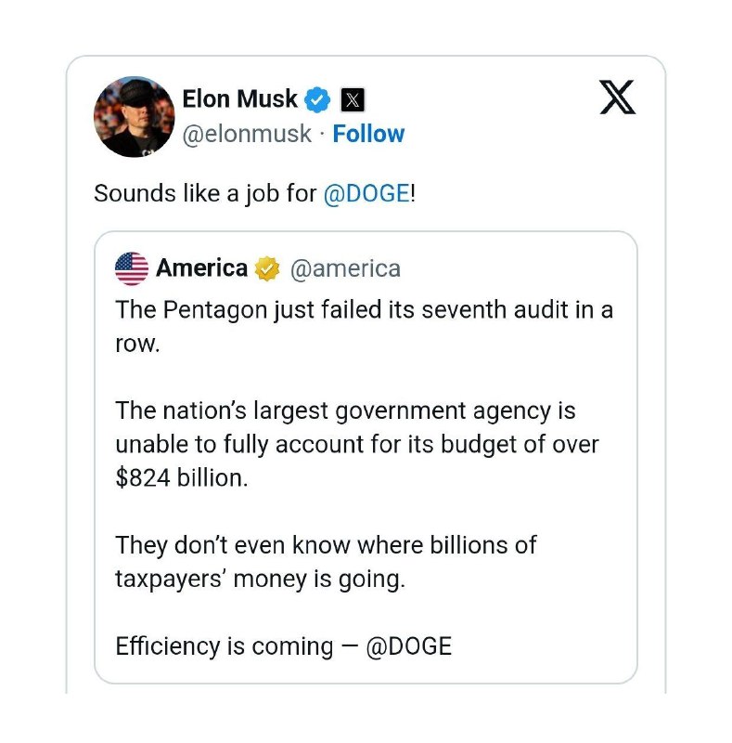This screenshot has height=743, width=732.
Task: Click the blue verified checkmark badge
Action: pyautogui.click(x=318, y=98)
